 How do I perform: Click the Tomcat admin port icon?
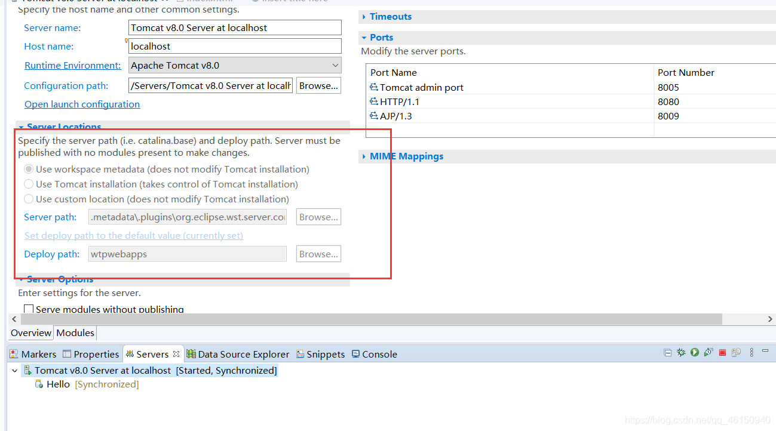click(374, 87)
